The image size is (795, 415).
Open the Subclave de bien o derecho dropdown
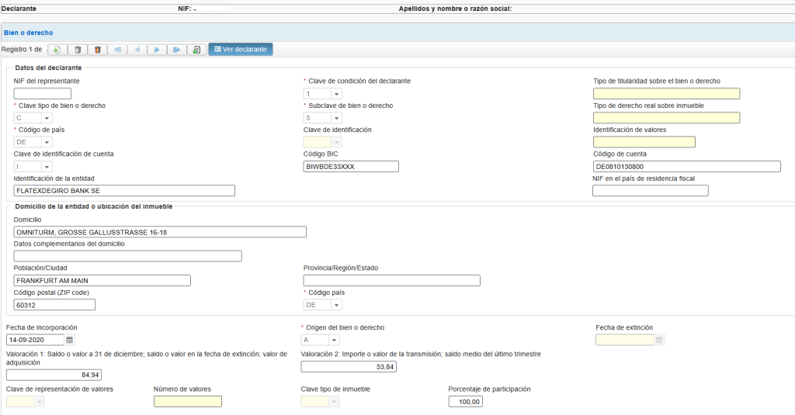coord(336,118)
